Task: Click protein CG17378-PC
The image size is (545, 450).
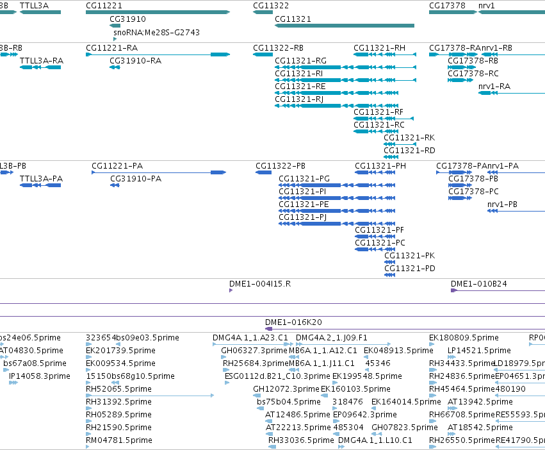Action: (x=473, y=192)
